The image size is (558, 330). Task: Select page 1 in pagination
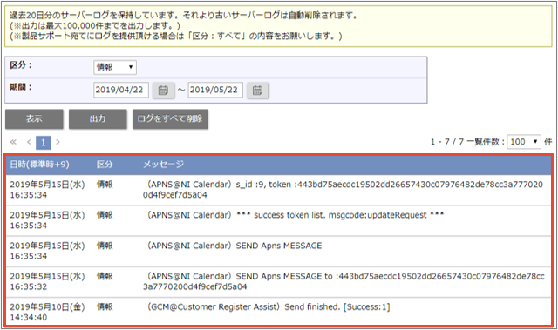pos(44,143)
